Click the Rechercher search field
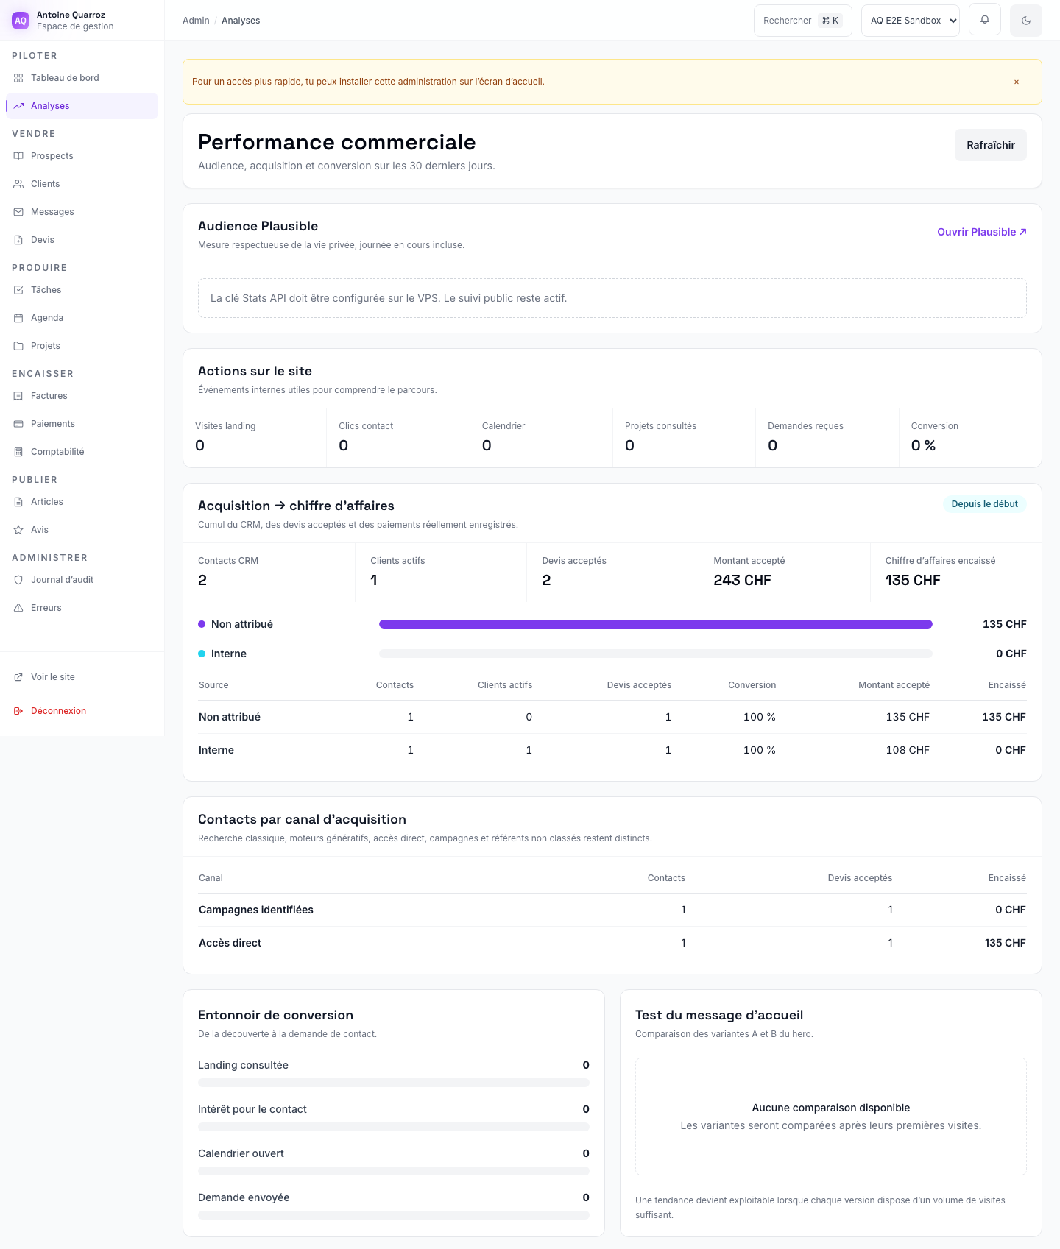 pyautogui.click(x=803, y=21)
